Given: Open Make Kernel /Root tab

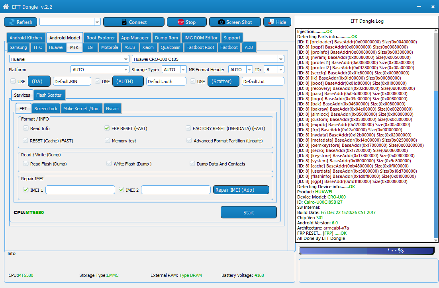Looking at the screenshot, I should pyautogui.click(x=82, y=109).
